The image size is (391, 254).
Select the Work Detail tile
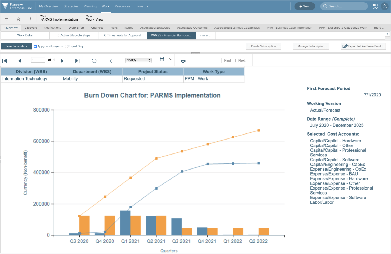(25, 36)
